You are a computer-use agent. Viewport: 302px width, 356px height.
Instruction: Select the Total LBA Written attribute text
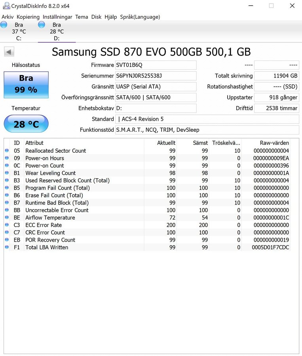(47, 248)
